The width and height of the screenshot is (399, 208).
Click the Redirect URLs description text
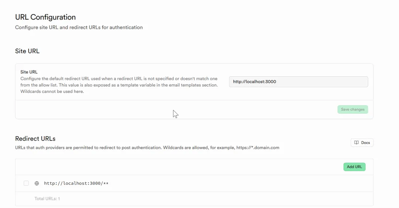(x=111, y=147)
